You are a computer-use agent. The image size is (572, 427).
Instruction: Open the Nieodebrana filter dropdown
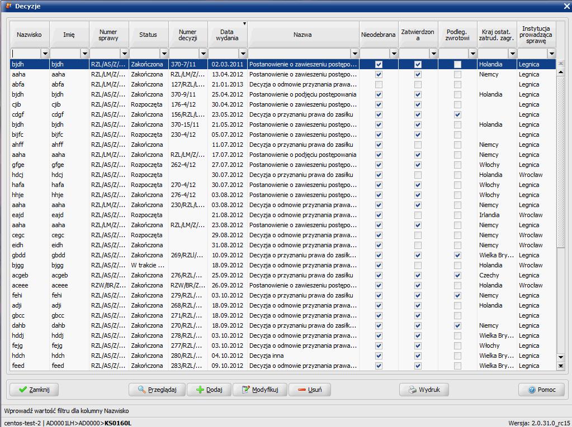[x=394, y=53]
